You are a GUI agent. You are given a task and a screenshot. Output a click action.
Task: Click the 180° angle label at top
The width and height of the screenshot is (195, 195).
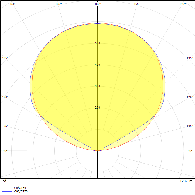[x=97, y=4]
